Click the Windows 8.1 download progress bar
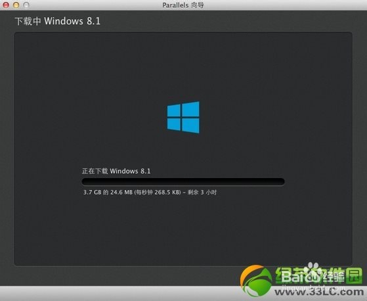The height and width of the screenshot is (301, 367). [x=183, y=181]
